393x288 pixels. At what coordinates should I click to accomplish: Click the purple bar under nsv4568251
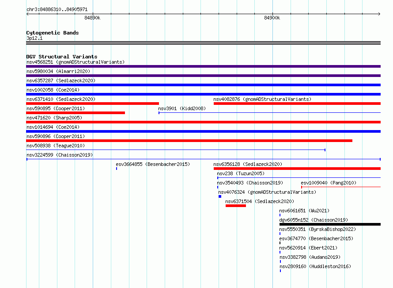203,66
